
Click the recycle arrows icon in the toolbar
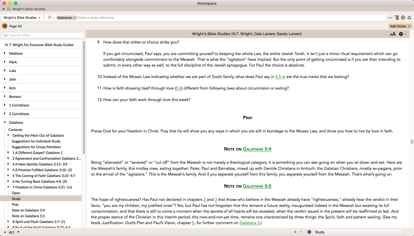(x=409, y=18)
